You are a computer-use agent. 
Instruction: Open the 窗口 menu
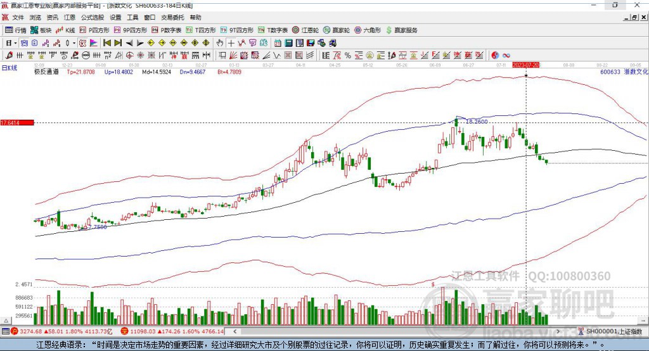pyautogui.click(x=150, y=17)
